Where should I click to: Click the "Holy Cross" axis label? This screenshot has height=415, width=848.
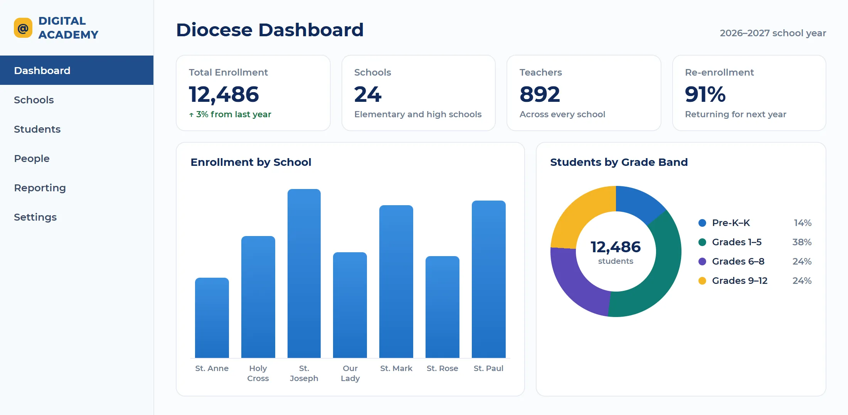point(258,373)
